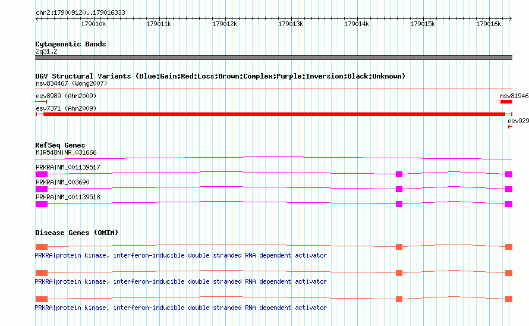Select the Cytogenetic Bands track title
The height and width of the screenshot is (326, 529).
tap(71, 44)
